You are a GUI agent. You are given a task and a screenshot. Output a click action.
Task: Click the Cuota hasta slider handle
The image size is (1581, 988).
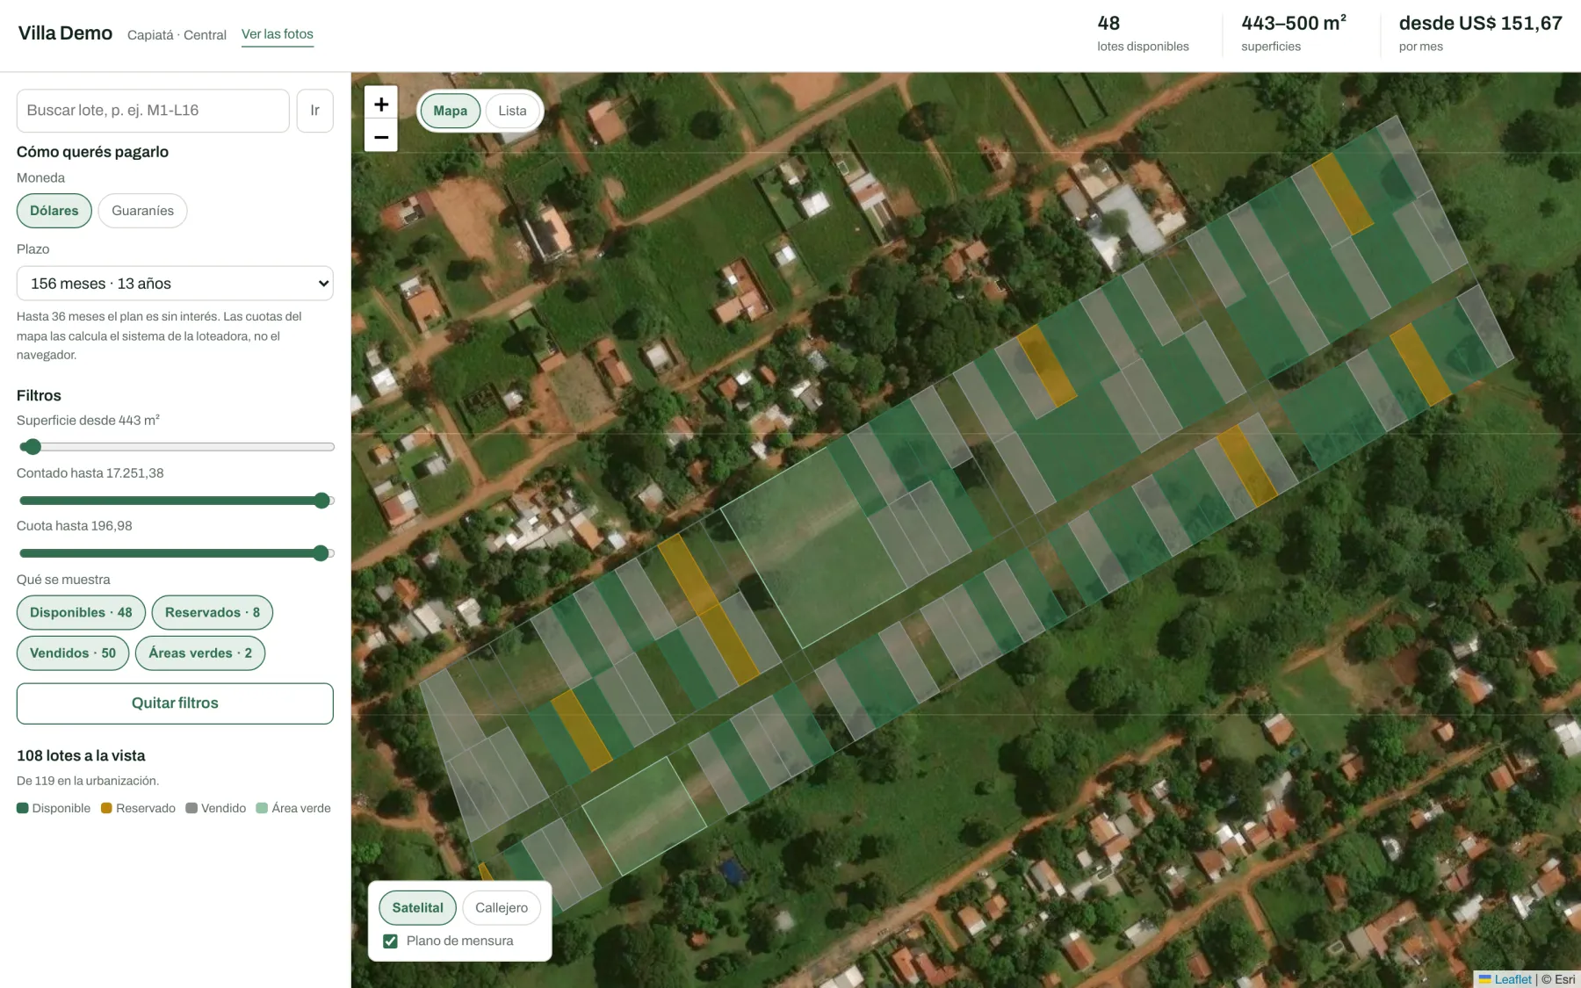tap(321, 553)
